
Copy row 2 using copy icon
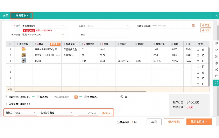(x=203, y=55)
